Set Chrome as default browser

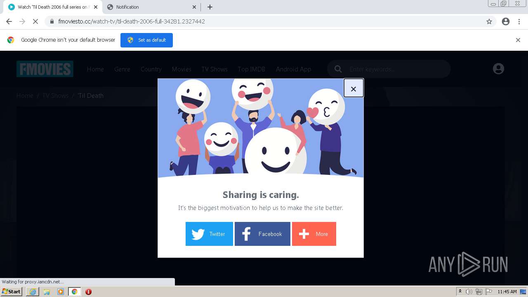146,40
